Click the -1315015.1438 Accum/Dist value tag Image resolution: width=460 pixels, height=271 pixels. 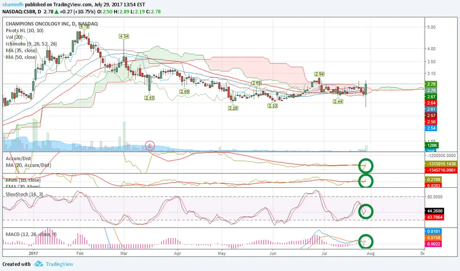[x=441, y=164]
